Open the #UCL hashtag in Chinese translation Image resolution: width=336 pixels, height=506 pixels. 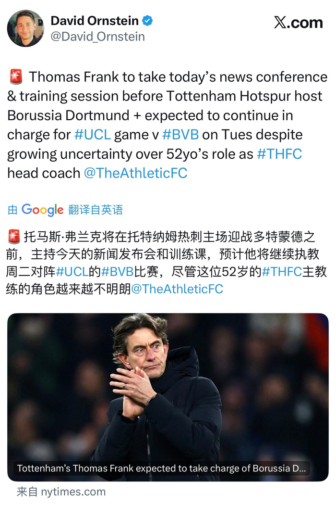click(72, 272)
